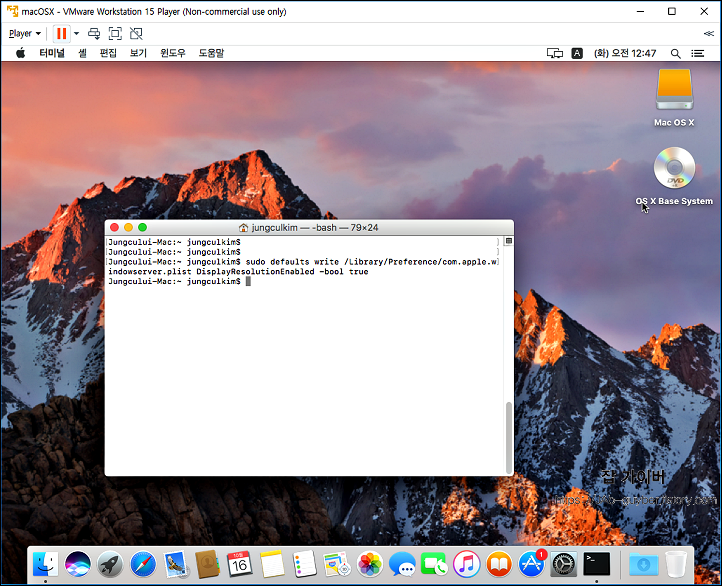Launch Siri from the dock

point(78,564)
